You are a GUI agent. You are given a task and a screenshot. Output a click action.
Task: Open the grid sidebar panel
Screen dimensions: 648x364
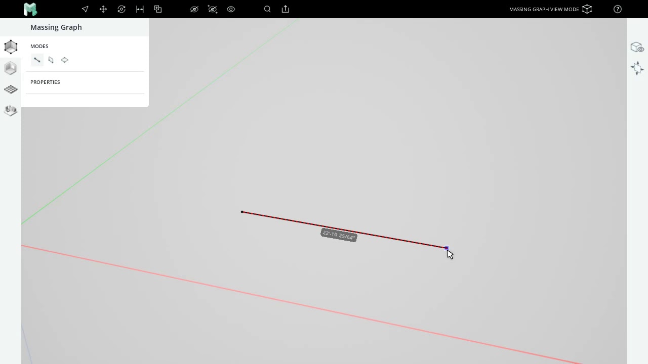[11, 89]
